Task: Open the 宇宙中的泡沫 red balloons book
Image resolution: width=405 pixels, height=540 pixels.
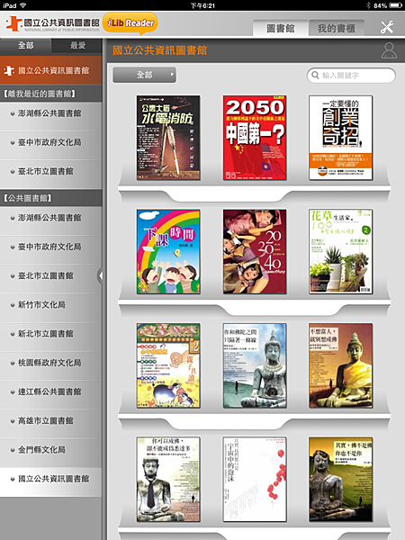Action: [x=255, y=480]
